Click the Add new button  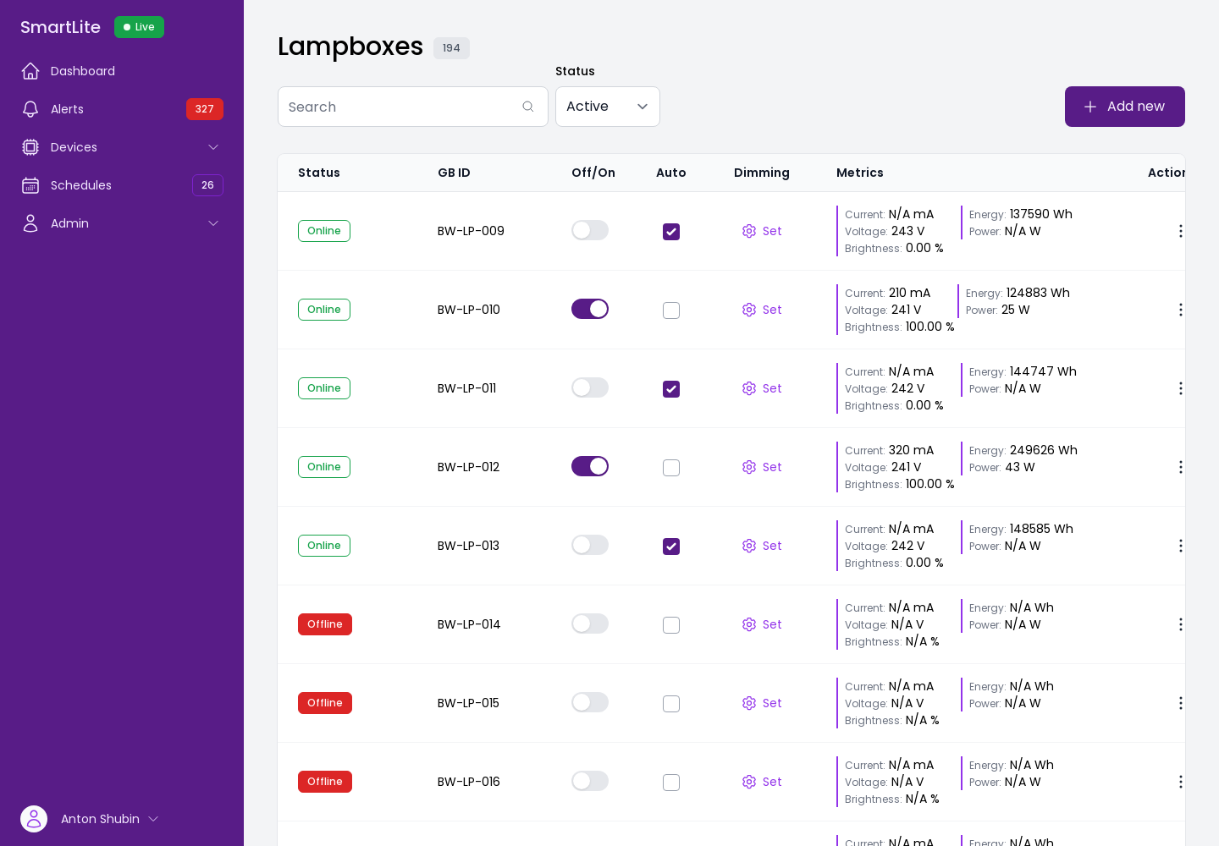pyautogui.click(x=1125, y=107)
